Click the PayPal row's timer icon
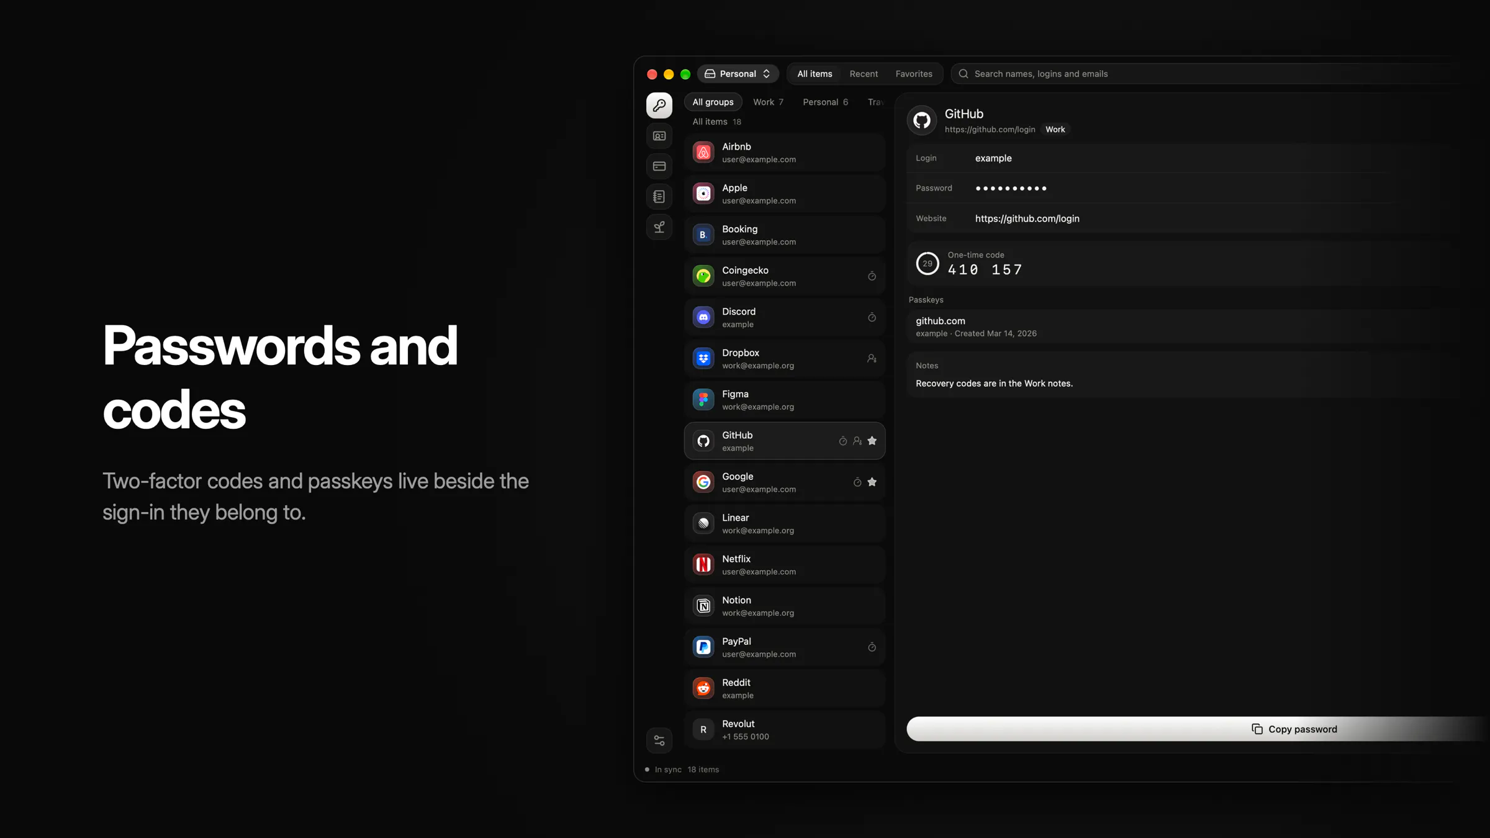Screen dimensions: 1490x838 pyautogui.click(x=872, y=647)
